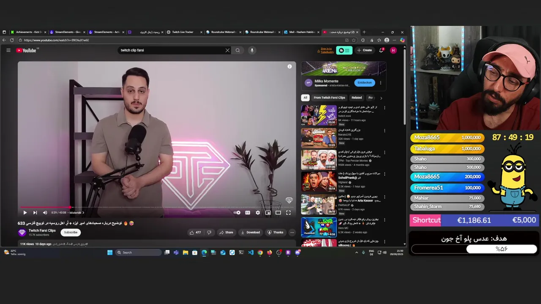Screen dimensions: 541x304
Task: Open a new browser tab with plus
Action: click(364, 32)
